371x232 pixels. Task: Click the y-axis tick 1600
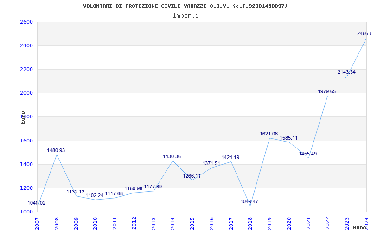(x=26, y=141)
